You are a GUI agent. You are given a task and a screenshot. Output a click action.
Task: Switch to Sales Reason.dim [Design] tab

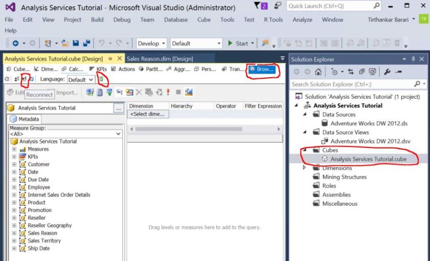160,59
